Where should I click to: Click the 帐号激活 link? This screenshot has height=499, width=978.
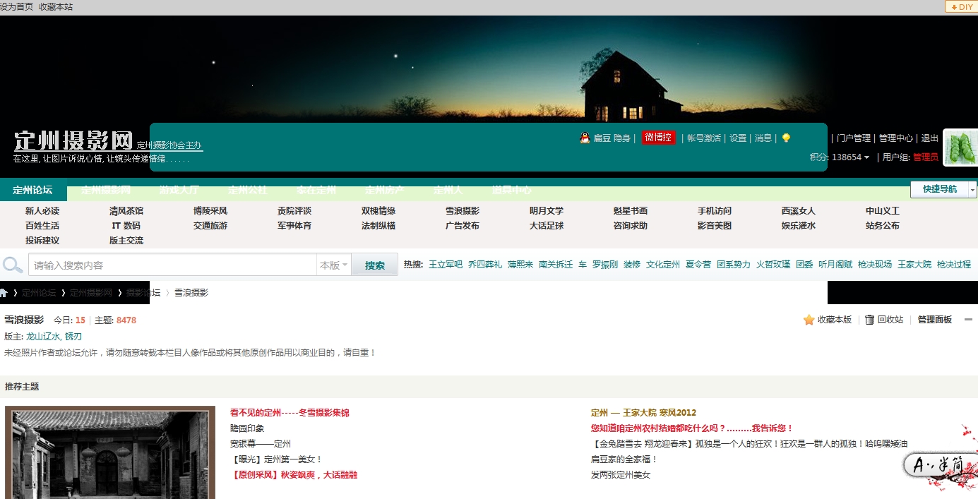tap(704, 138)
